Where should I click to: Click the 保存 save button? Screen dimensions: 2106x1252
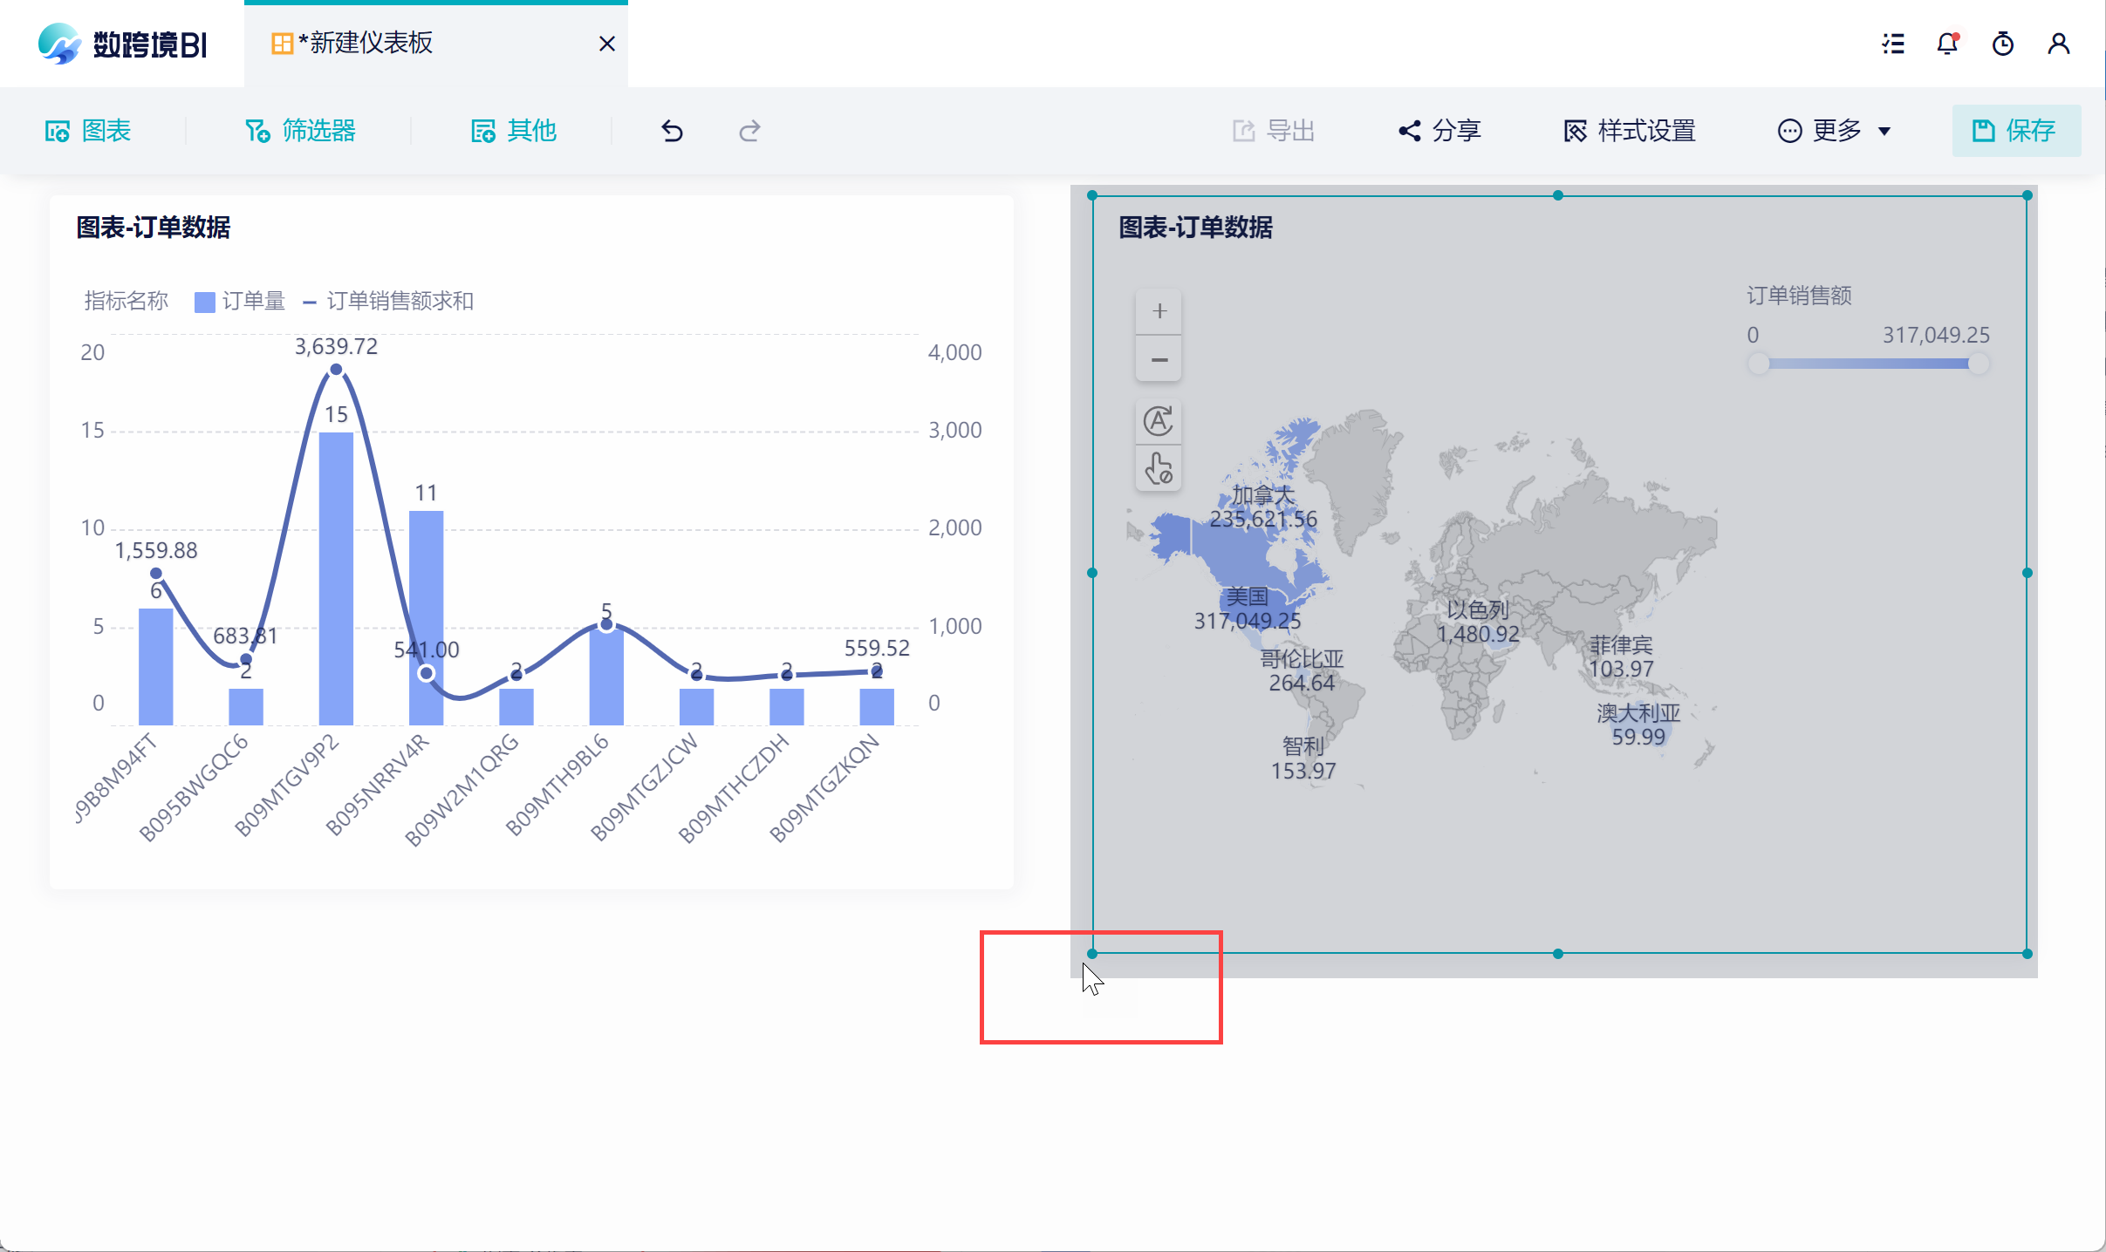[x=2015, y=131]
